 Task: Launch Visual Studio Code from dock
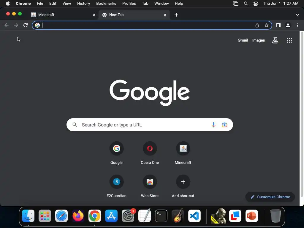[x=194, y=216]
